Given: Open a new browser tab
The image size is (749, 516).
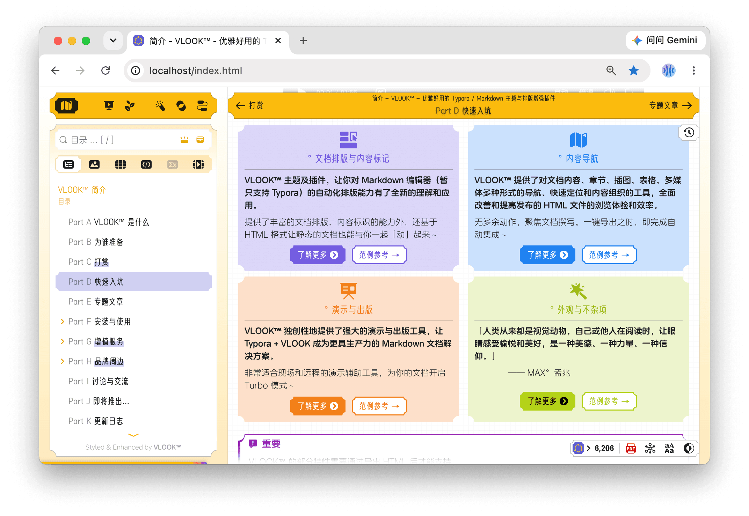Looking at the screenshot, I should pos(303,40).
